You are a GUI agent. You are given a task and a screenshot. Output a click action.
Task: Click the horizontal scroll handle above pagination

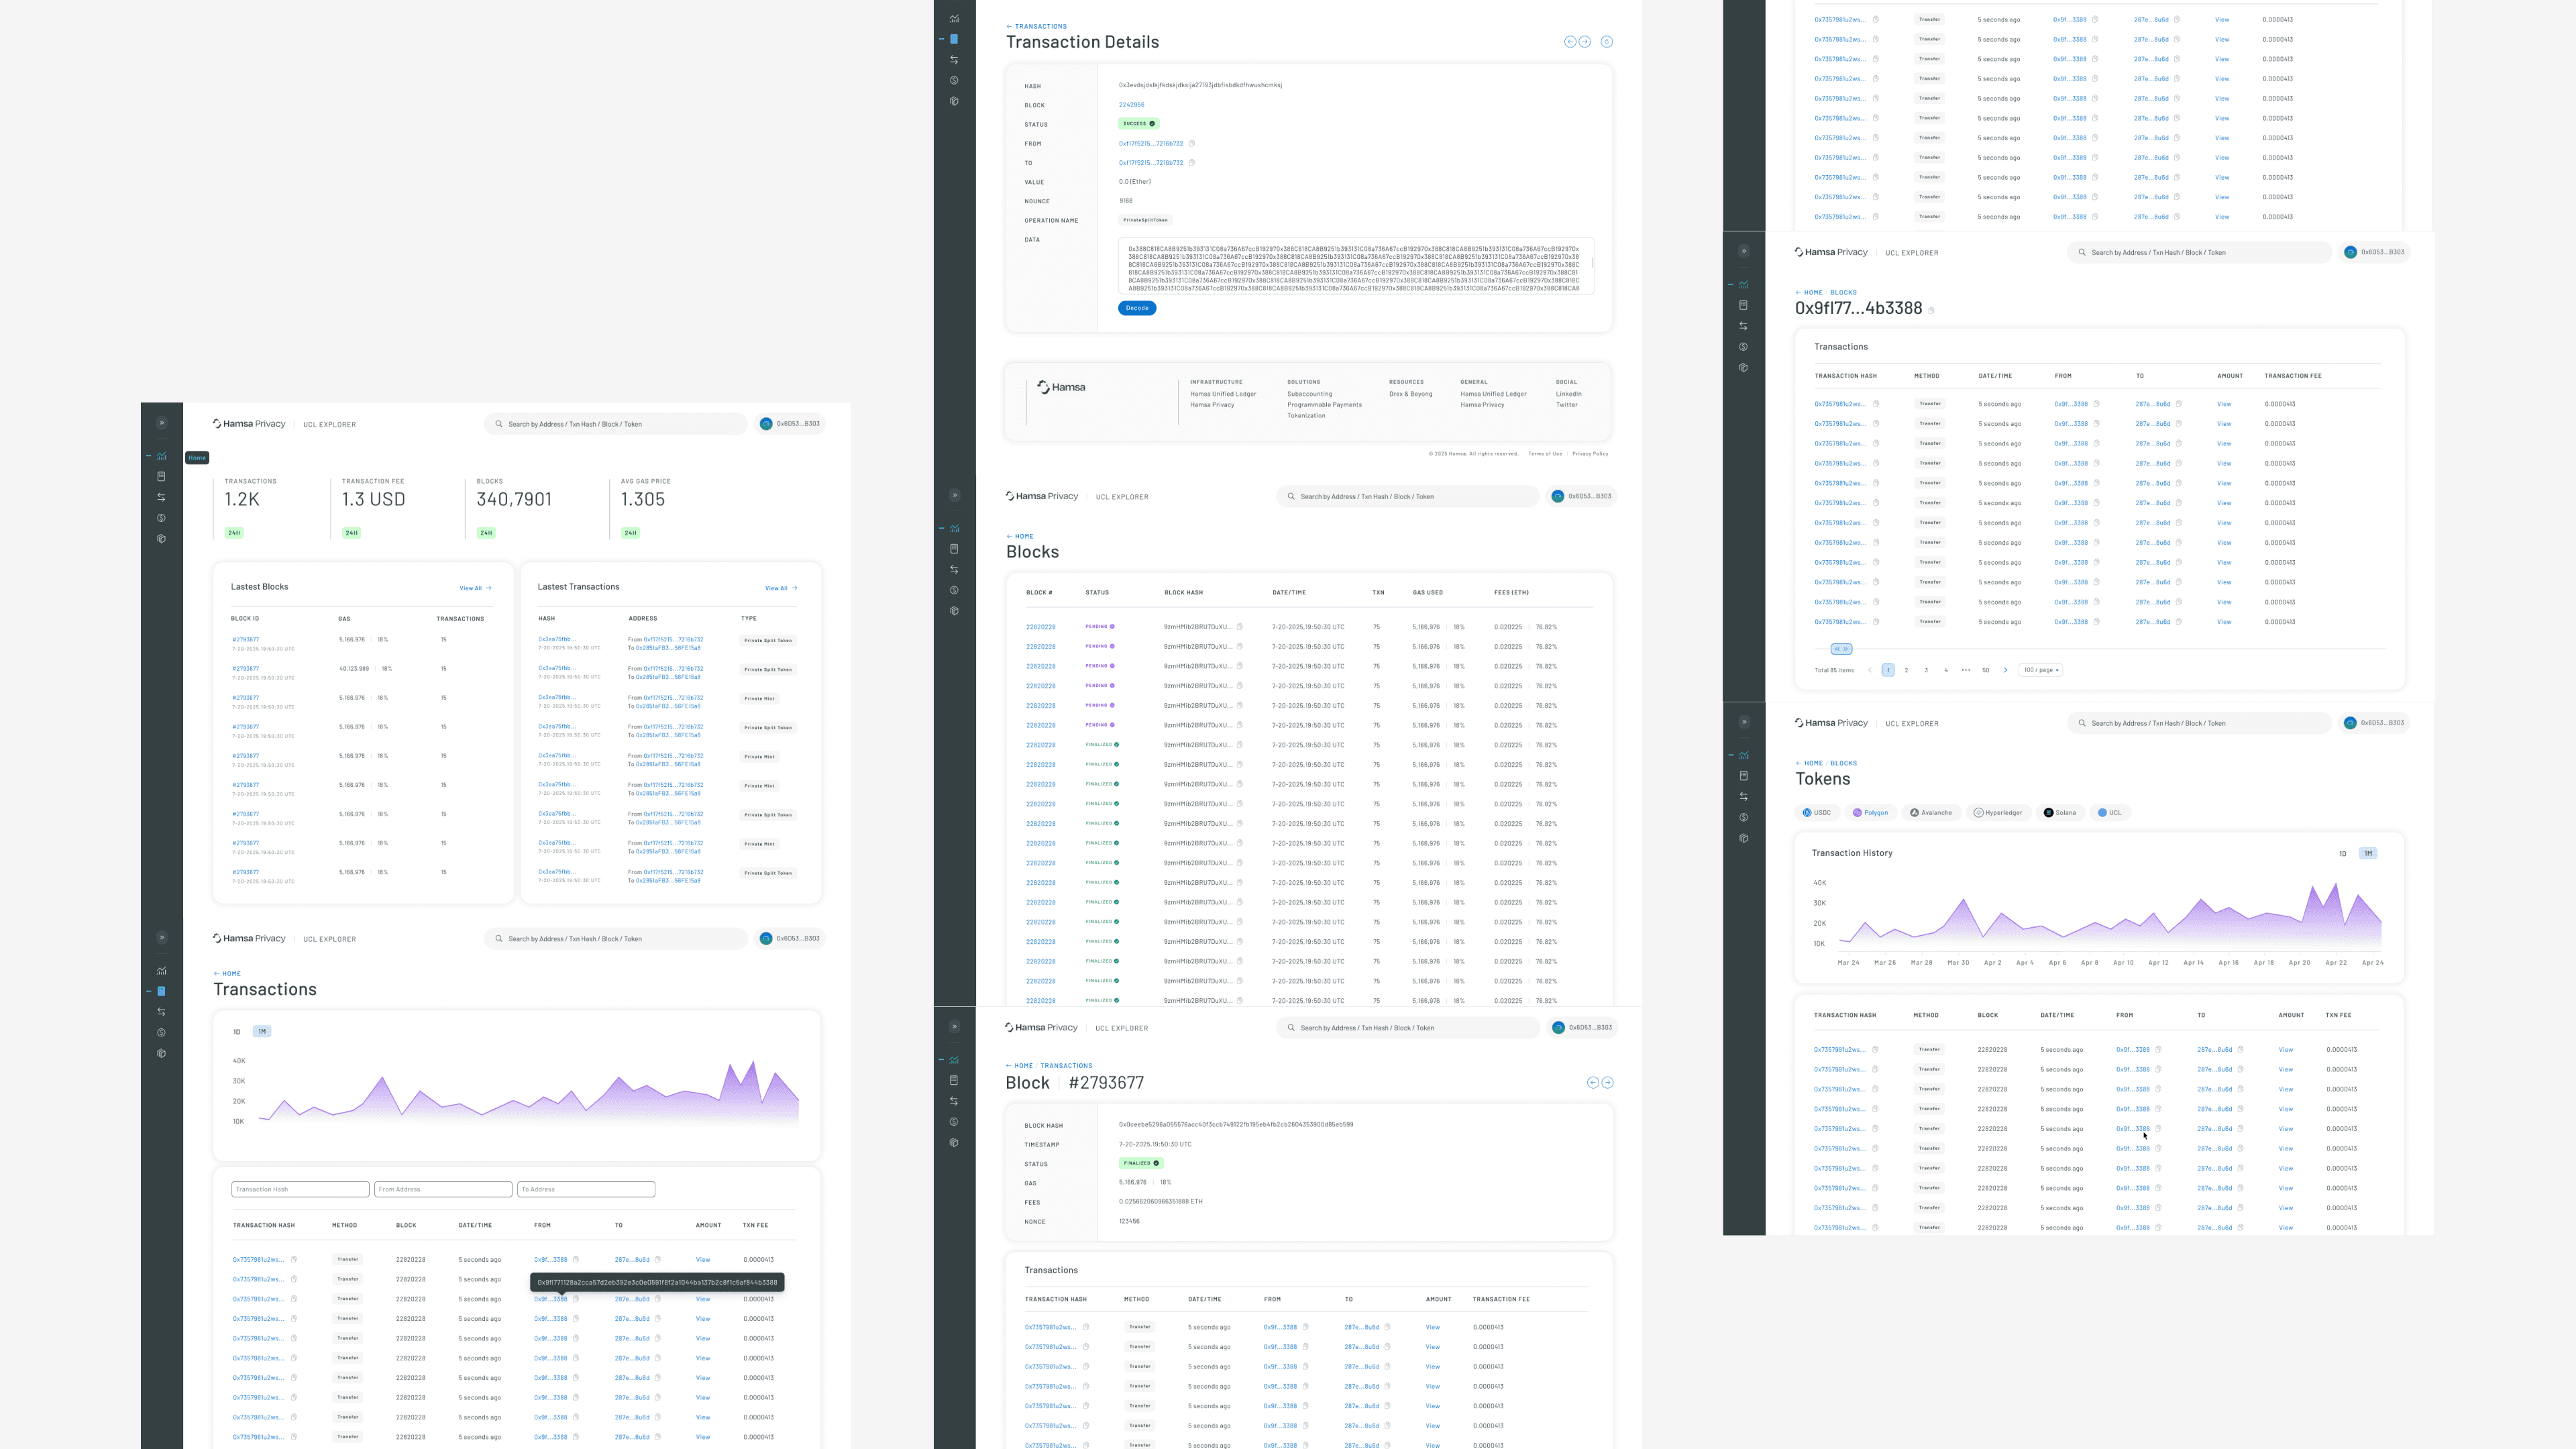pyautogui.click(x=1841, y=649)
